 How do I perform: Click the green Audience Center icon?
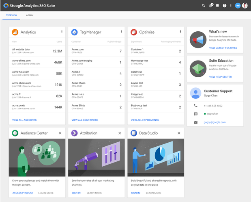point(15,133)
